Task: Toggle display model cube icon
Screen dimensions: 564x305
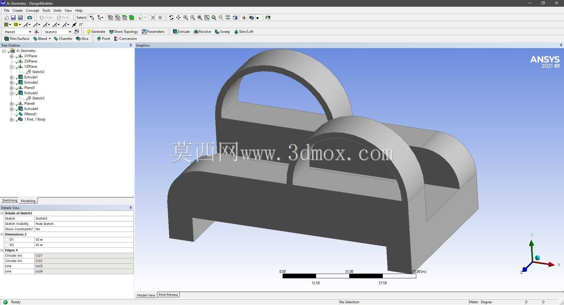Action: coord(251,18)
